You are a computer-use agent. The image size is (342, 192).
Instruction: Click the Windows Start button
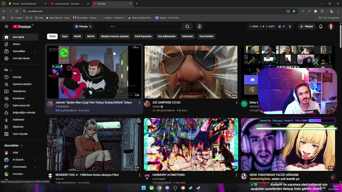[143, 188]
